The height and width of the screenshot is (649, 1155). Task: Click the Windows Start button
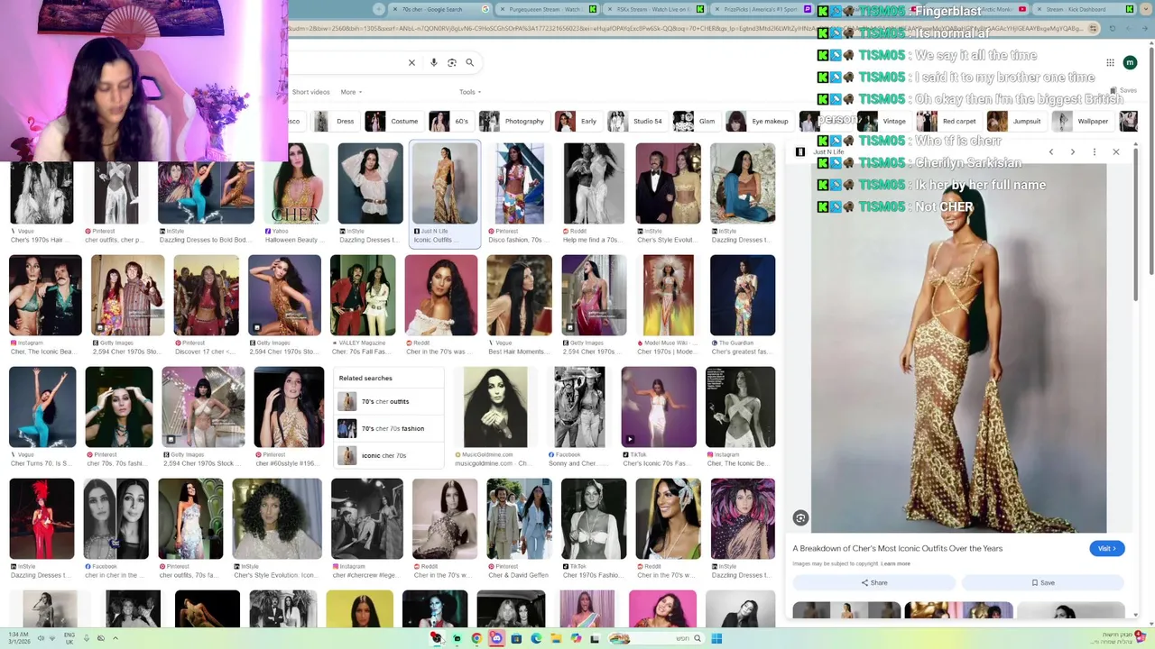pos(716,638)
